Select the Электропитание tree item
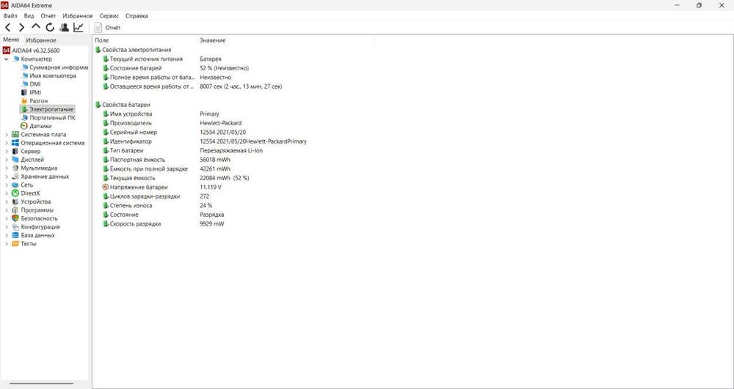Viewport: 734px width, 389px height. [47, 109]
